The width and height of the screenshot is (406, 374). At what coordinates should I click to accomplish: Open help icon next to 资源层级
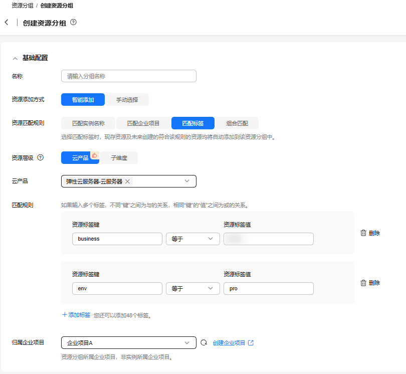point(41,157)
